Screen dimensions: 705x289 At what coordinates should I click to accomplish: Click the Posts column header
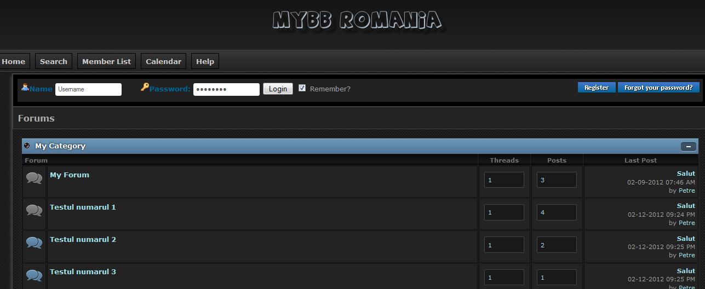[557, 160]
